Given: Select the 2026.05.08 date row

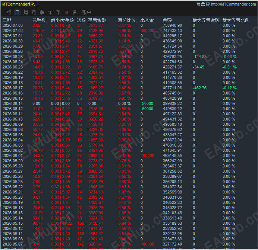Looking at the screenshot, I should [x=13, y=239].
